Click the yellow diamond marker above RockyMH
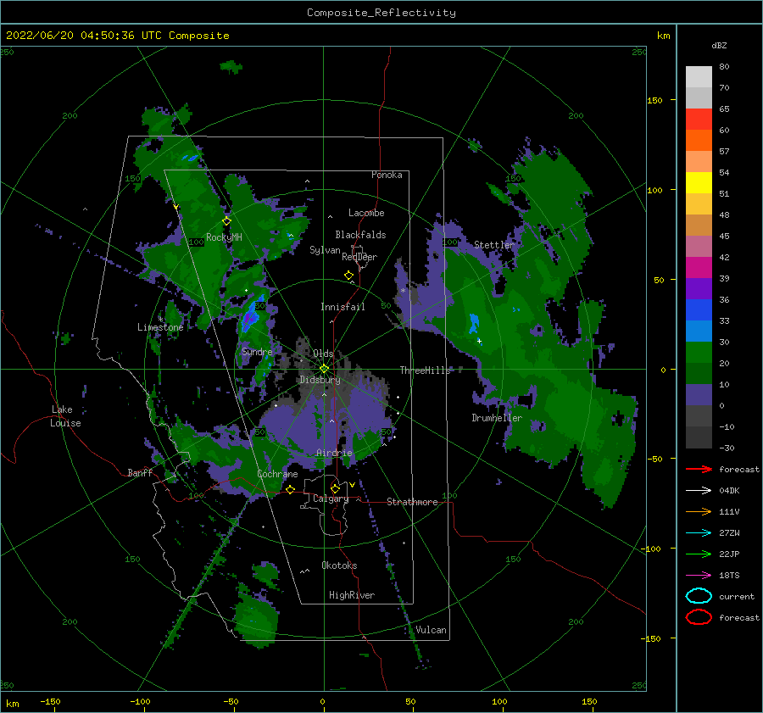763x713 pixels. click(x=226, y=221)
